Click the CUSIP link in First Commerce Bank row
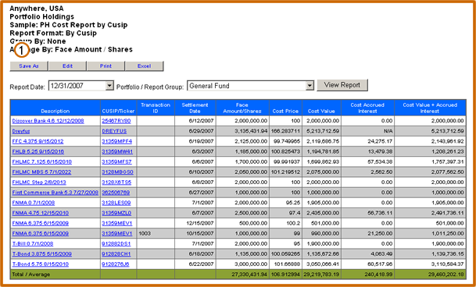Screen dimensions: 476x287 coord(116,193)
